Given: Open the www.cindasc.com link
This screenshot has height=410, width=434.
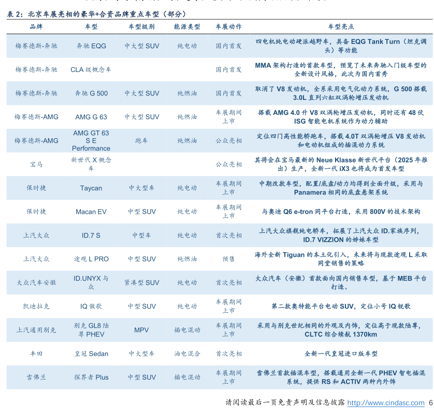Looking at the screenshot, I should (385, 403).
